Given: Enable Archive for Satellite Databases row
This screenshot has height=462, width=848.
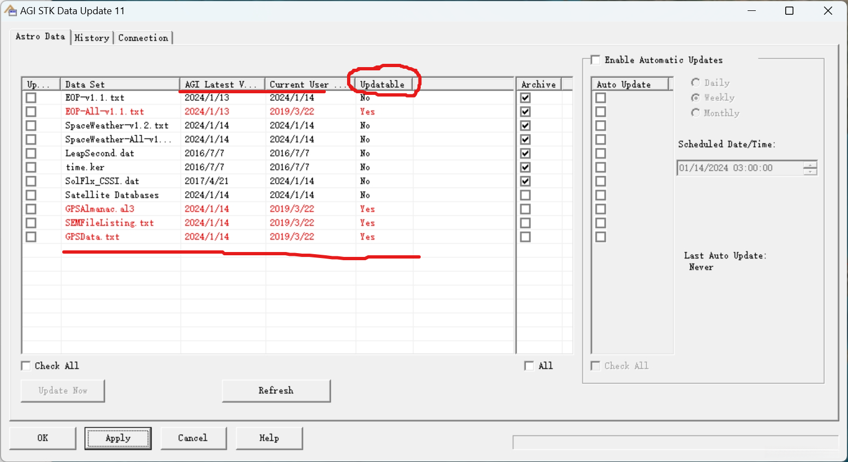Looking at the screenshot, I should click(x=525, y=195).
